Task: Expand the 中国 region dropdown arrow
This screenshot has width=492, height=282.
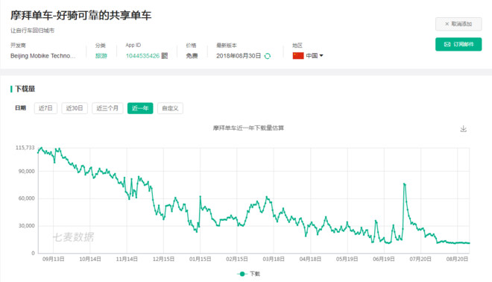Action: [321, 56]
